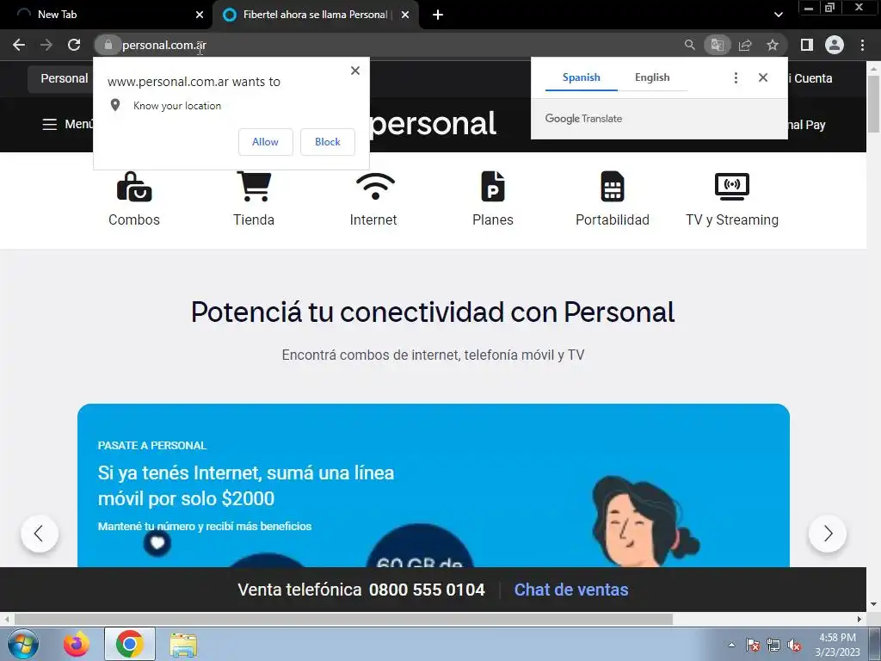Open the zoom magnifier in the address bar

pos(689,45)
